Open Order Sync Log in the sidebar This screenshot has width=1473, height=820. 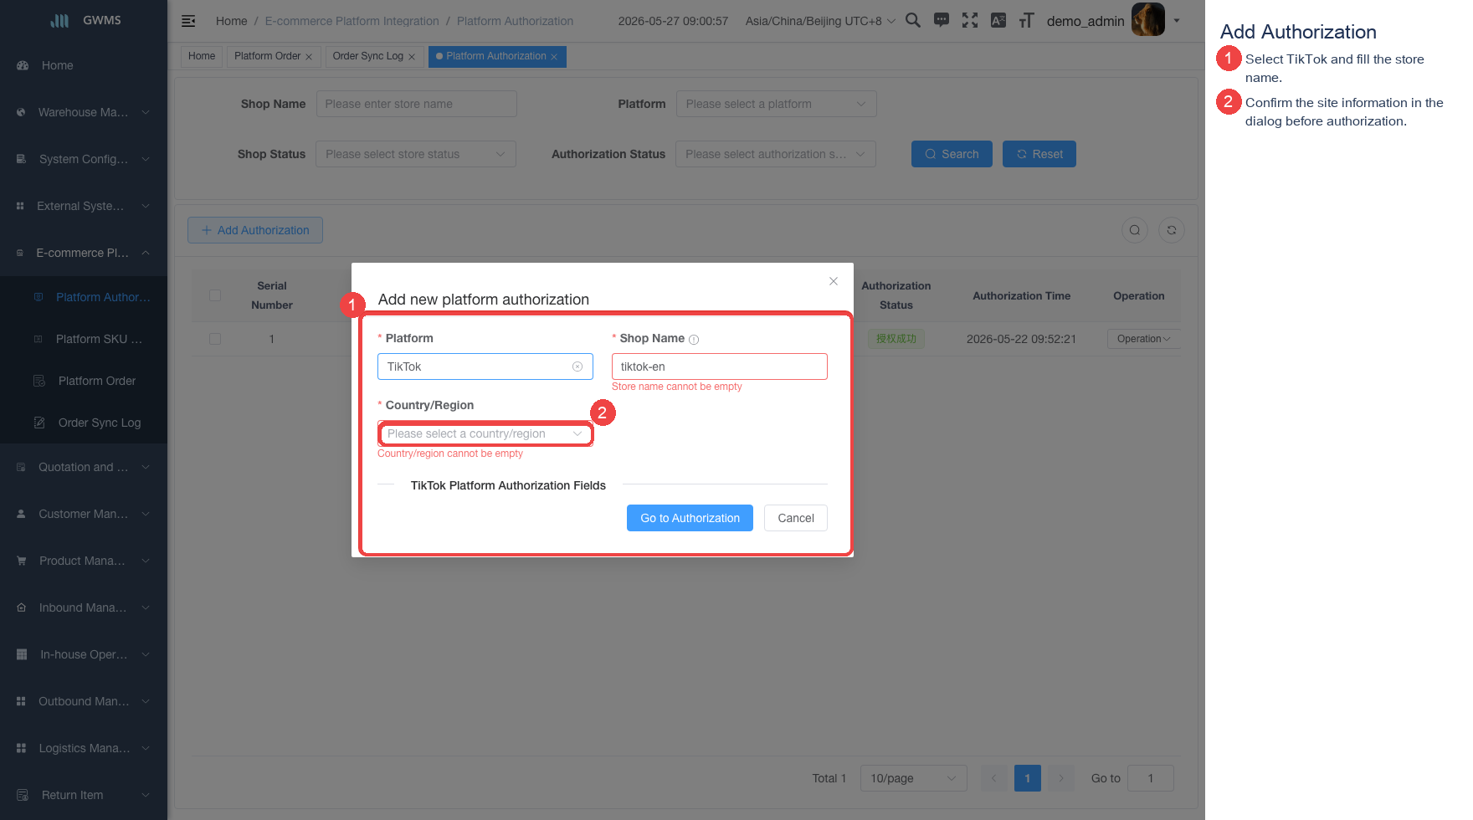(x=84, y=423)
